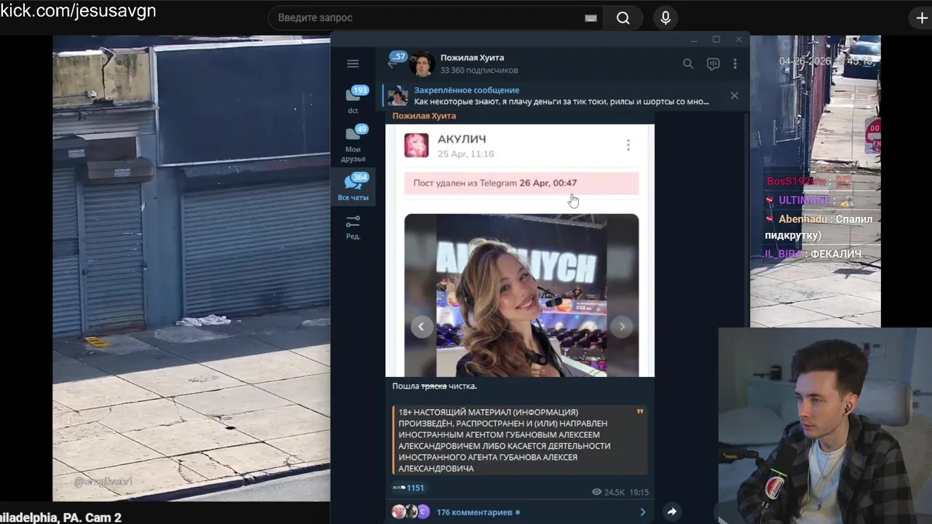Dismiss the pinned message bar
The width and height of the screenshot is (932, 524).
click(734, 95)
